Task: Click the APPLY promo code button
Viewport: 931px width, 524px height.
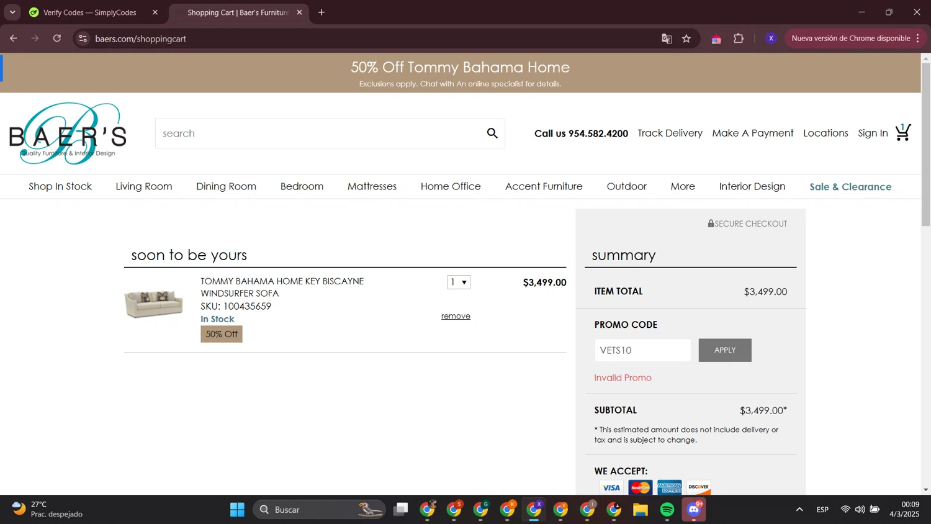Action: (x=725, y=350)
